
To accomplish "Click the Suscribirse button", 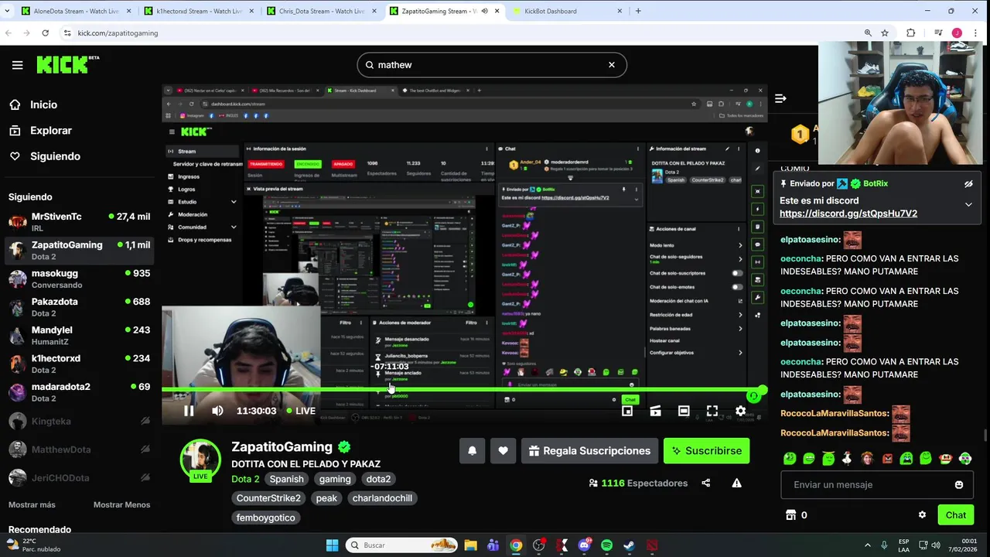I will [x=706, y=451].
